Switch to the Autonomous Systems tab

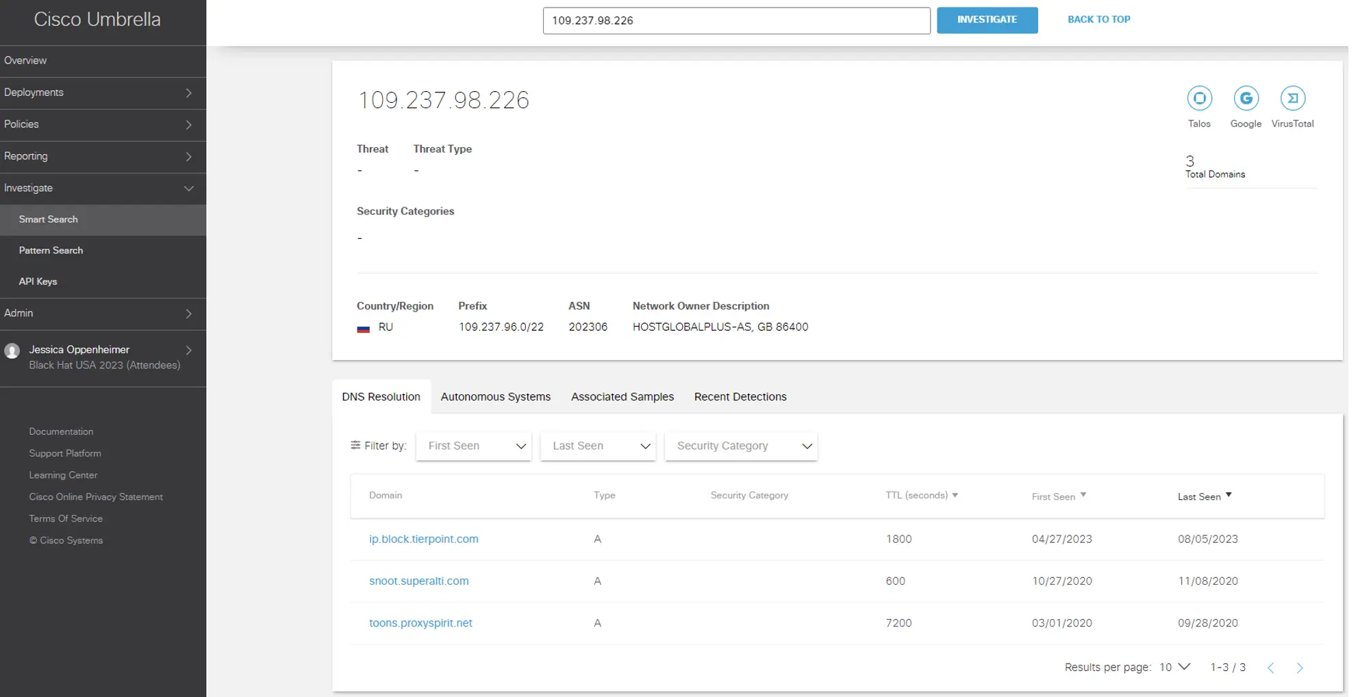point(495,396)
